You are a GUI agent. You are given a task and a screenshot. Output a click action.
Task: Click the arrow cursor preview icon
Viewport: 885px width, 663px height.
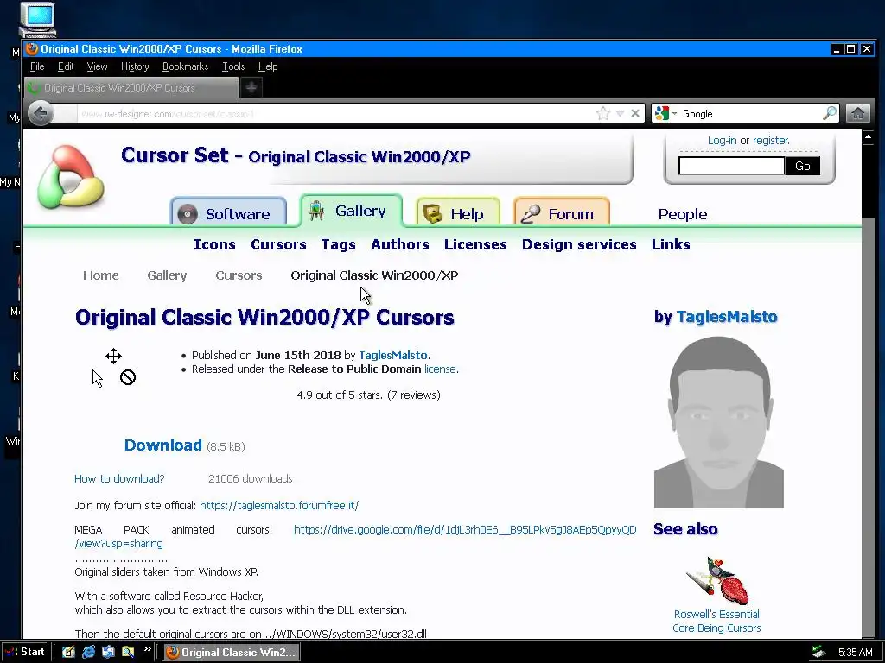98,378
